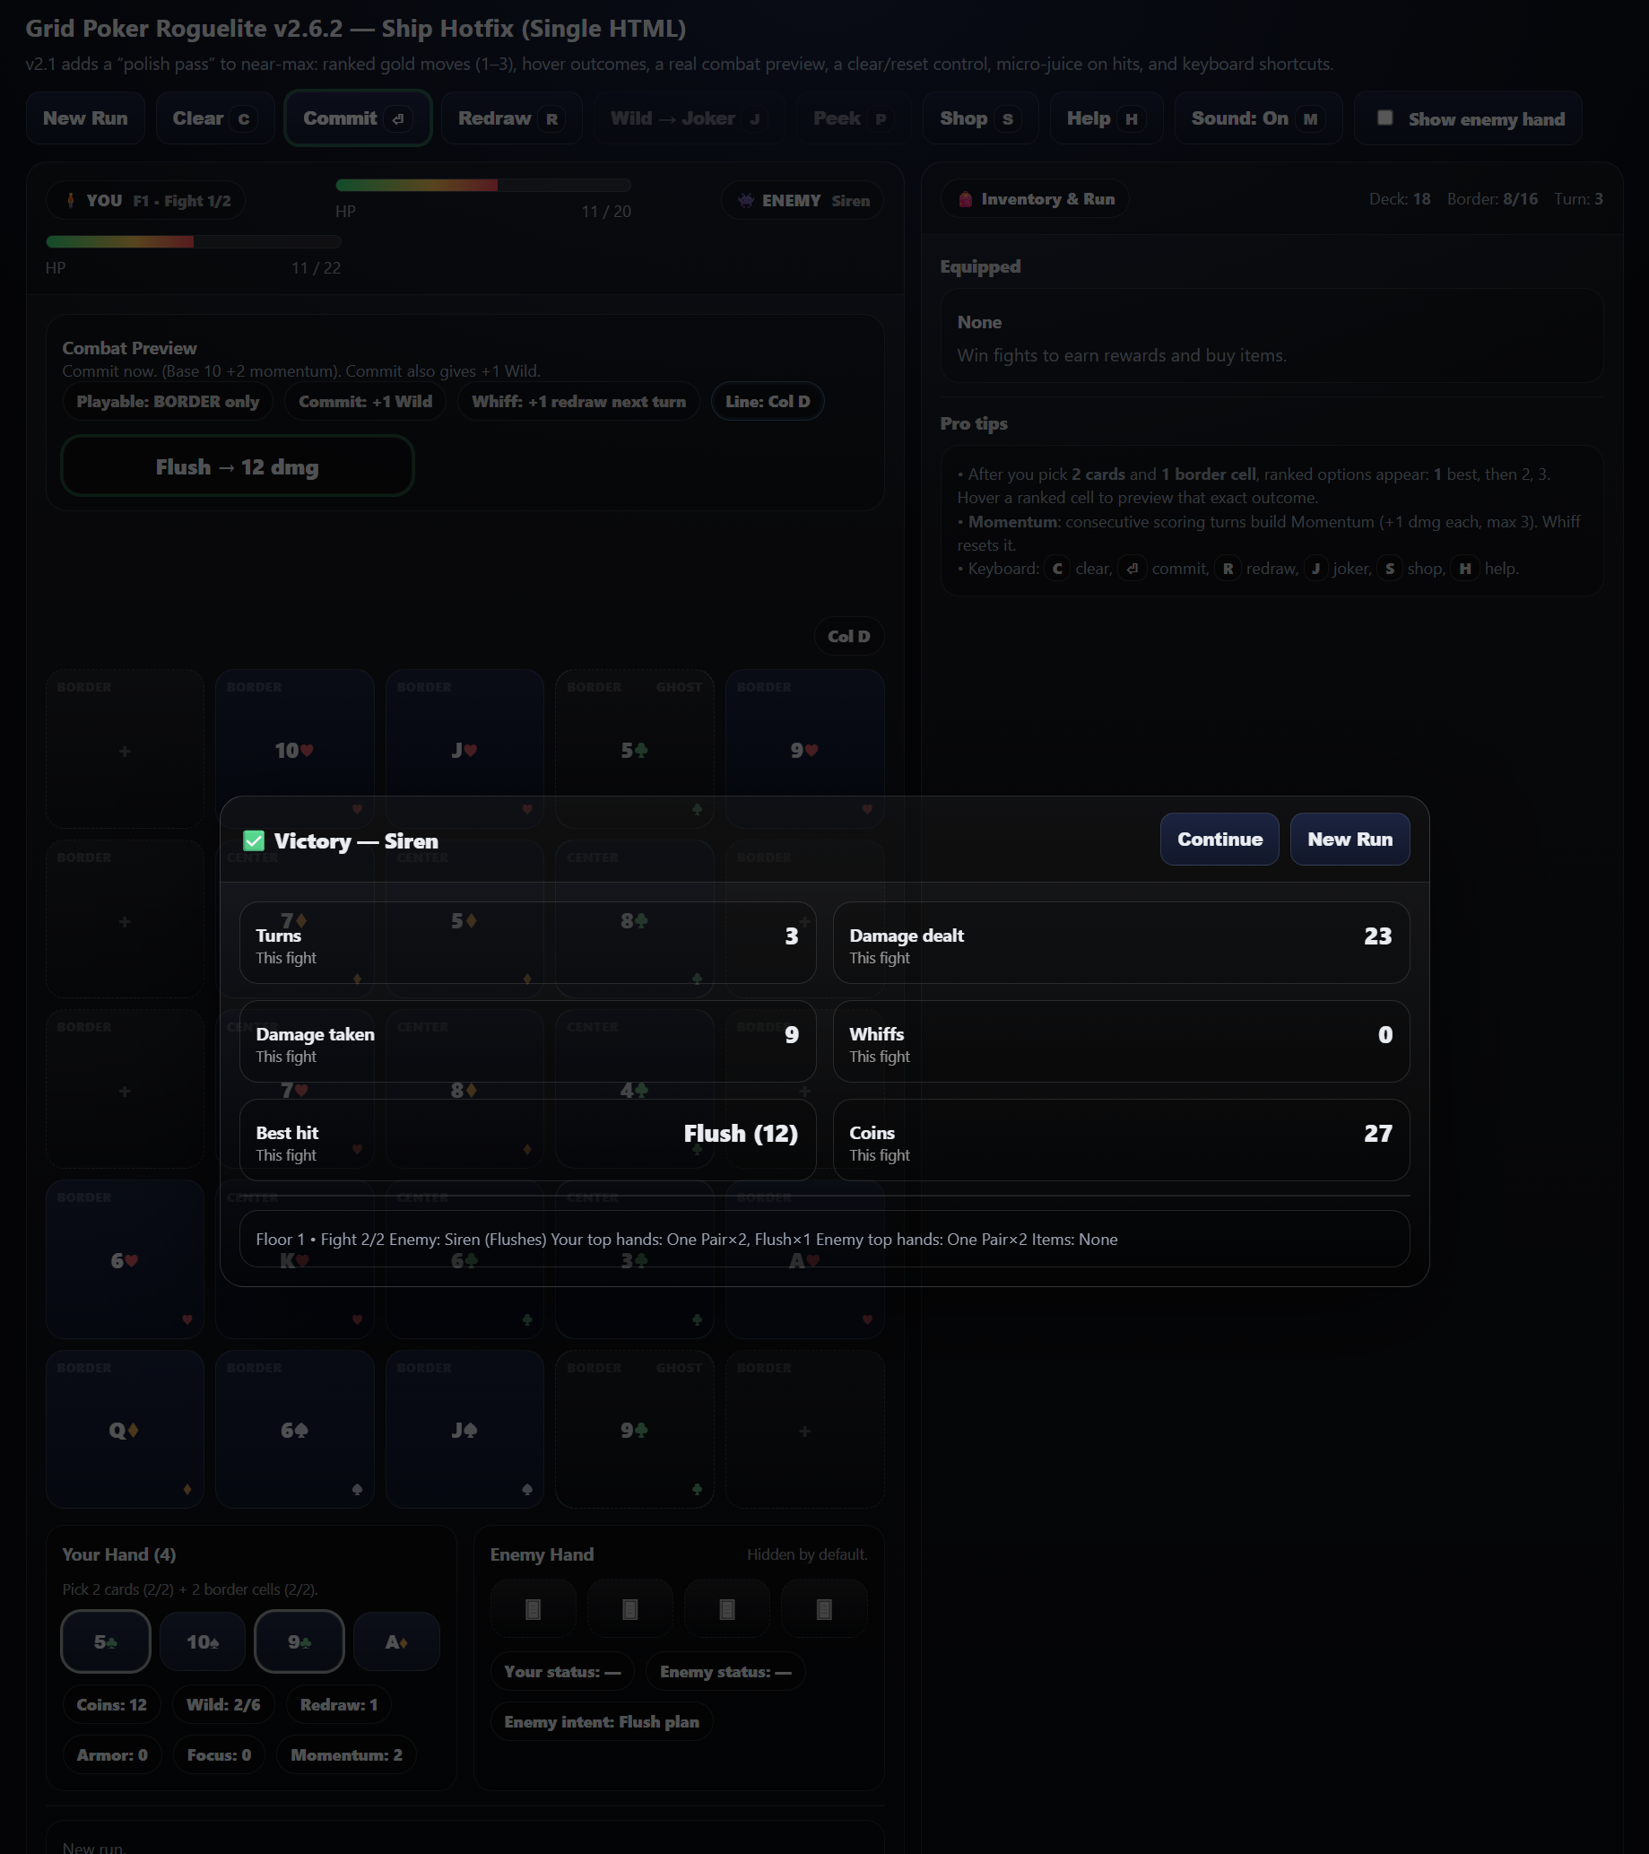Click the Your status chip

pyautogui.click(x=562, y=1671)
